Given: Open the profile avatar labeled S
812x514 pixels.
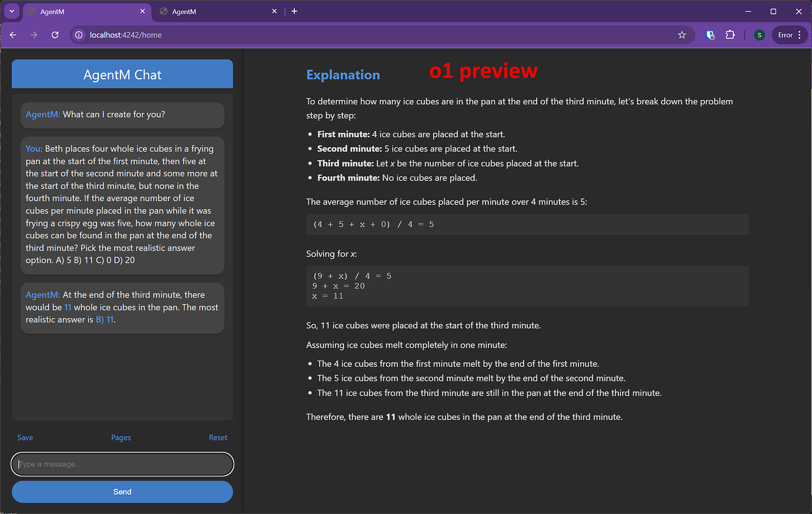Looking at the screenshot, I should click(x=759, y=35).
